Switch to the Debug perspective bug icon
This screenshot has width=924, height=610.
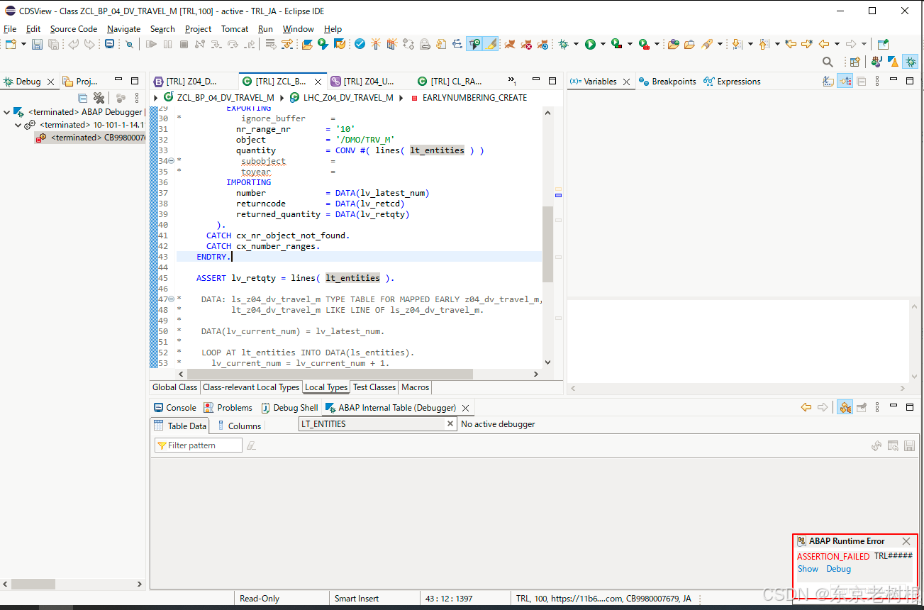click(910, 62)
